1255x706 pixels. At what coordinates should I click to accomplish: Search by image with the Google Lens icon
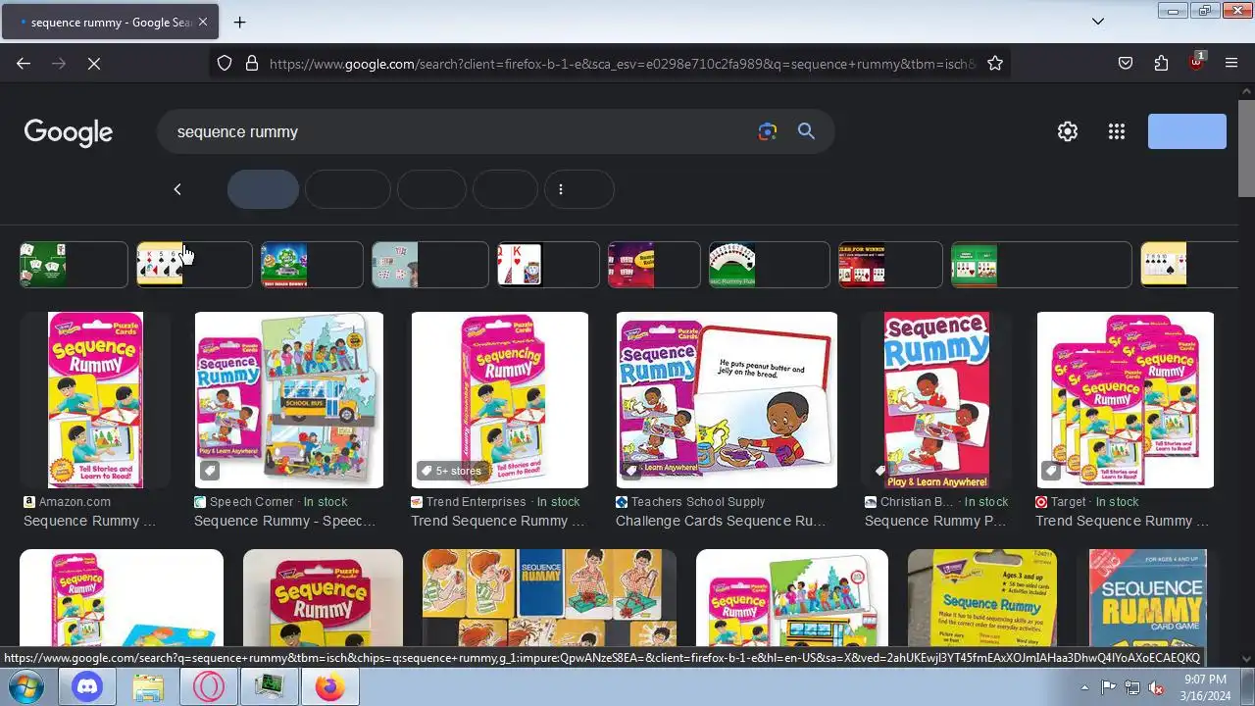coord(768,131)
